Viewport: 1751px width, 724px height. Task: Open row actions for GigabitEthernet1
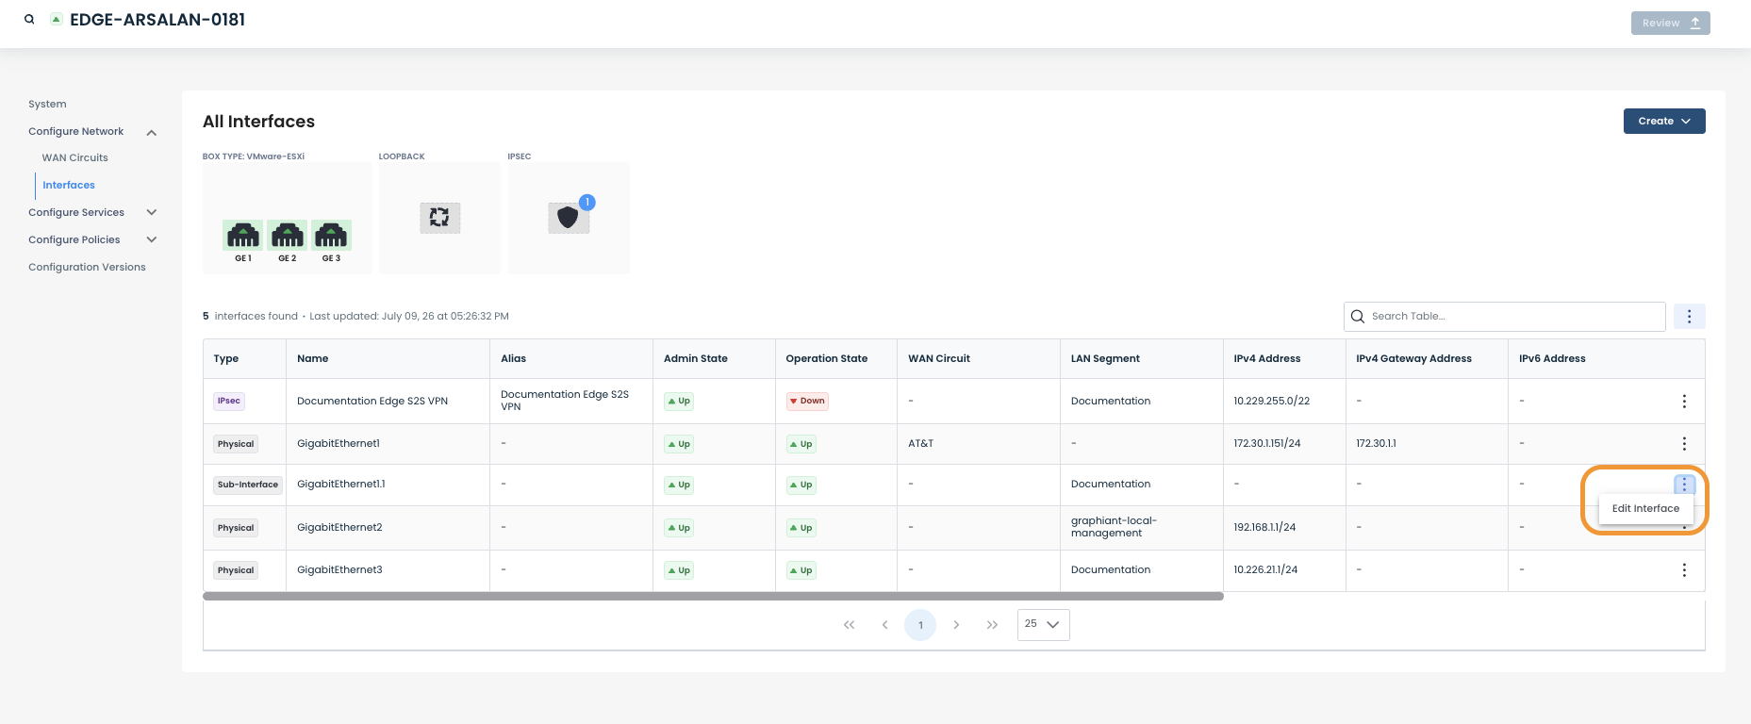1684,444
